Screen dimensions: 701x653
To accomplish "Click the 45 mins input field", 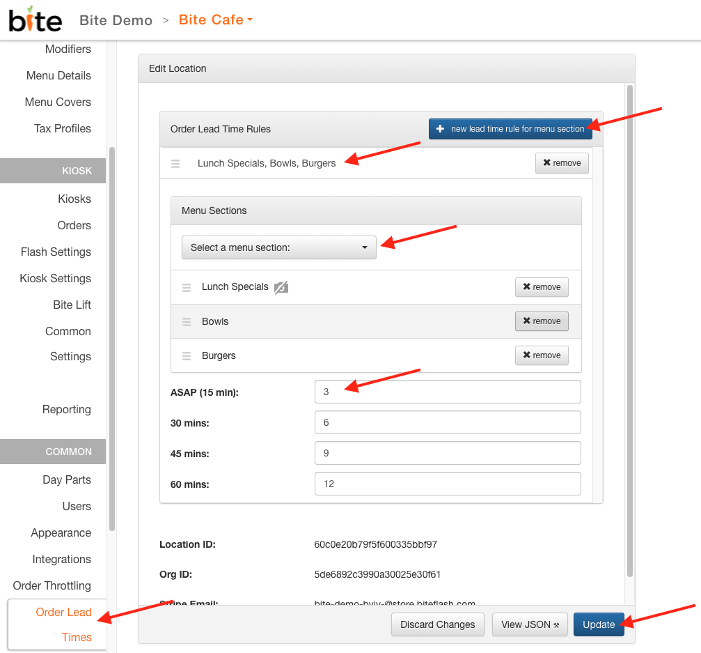I will pos(448,453).
